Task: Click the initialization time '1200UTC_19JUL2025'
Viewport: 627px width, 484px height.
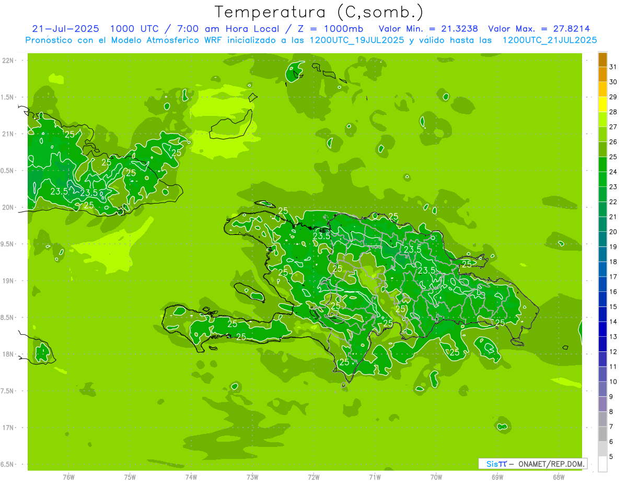Action: point(357,40)
